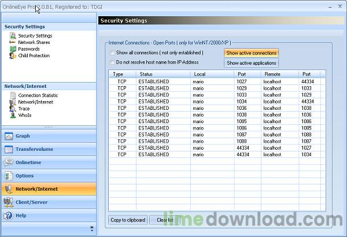Click the Passwords icon in sidebar
347x237 pixels.
pyautogui.click(x=13, y=49)
